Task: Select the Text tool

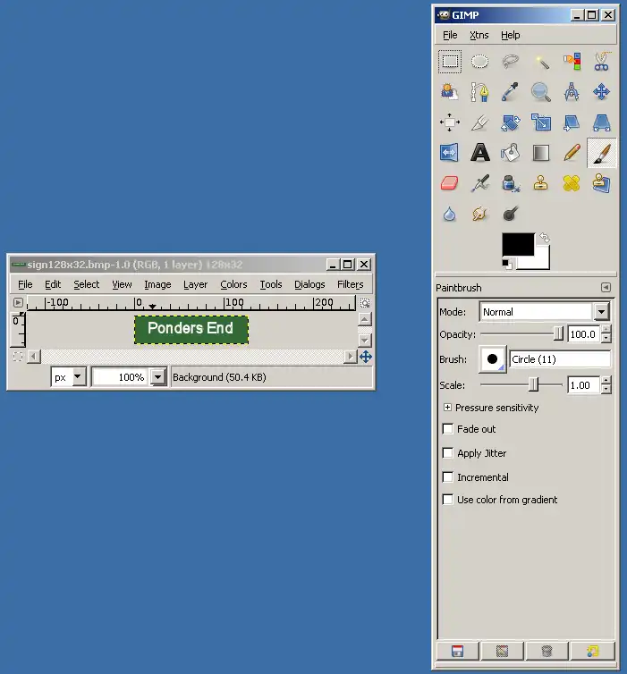Action: 480,153
